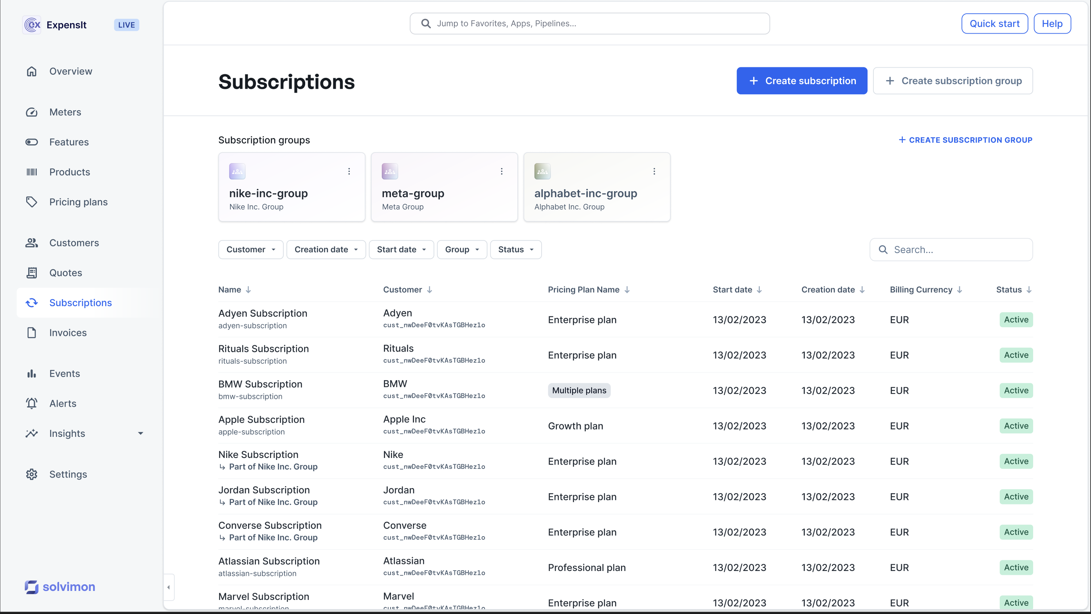Open Pricing plans via tag icon

[x=32, y=202]
